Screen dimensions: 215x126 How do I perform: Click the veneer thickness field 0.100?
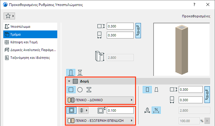(x=120, y=110)
